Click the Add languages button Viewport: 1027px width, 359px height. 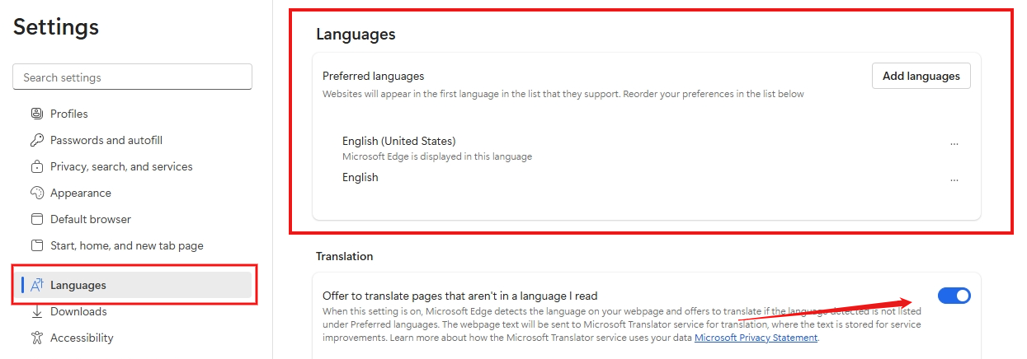[921, 76]
